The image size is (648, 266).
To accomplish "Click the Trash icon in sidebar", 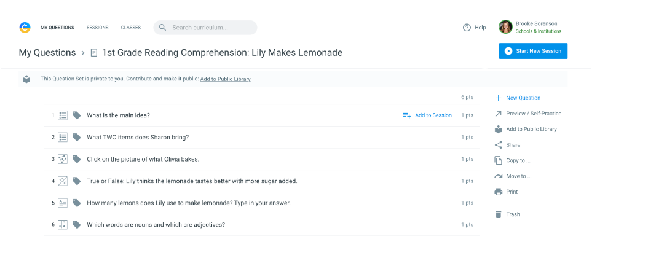I will tap(499, 214).
